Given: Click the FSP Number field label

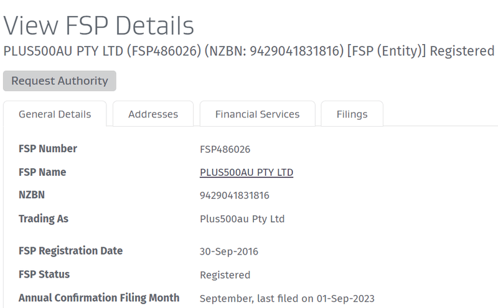Looking at the screenshot, I should pos(48,149).
